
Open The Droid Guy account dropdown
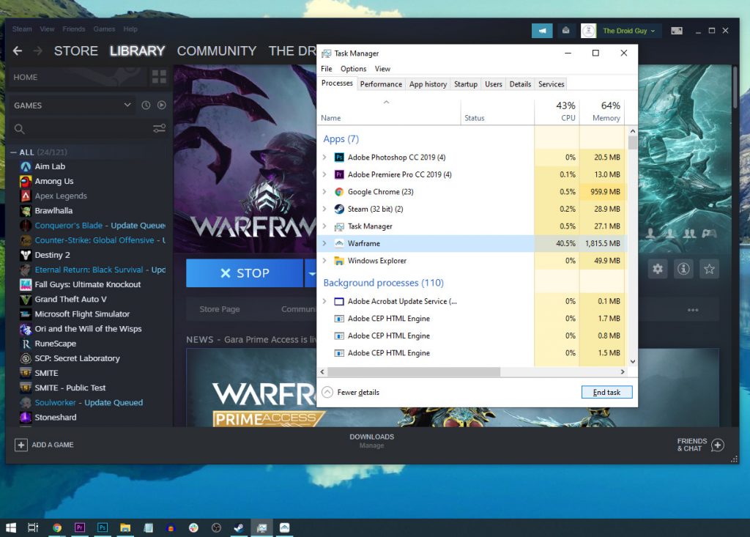[628, 31]
